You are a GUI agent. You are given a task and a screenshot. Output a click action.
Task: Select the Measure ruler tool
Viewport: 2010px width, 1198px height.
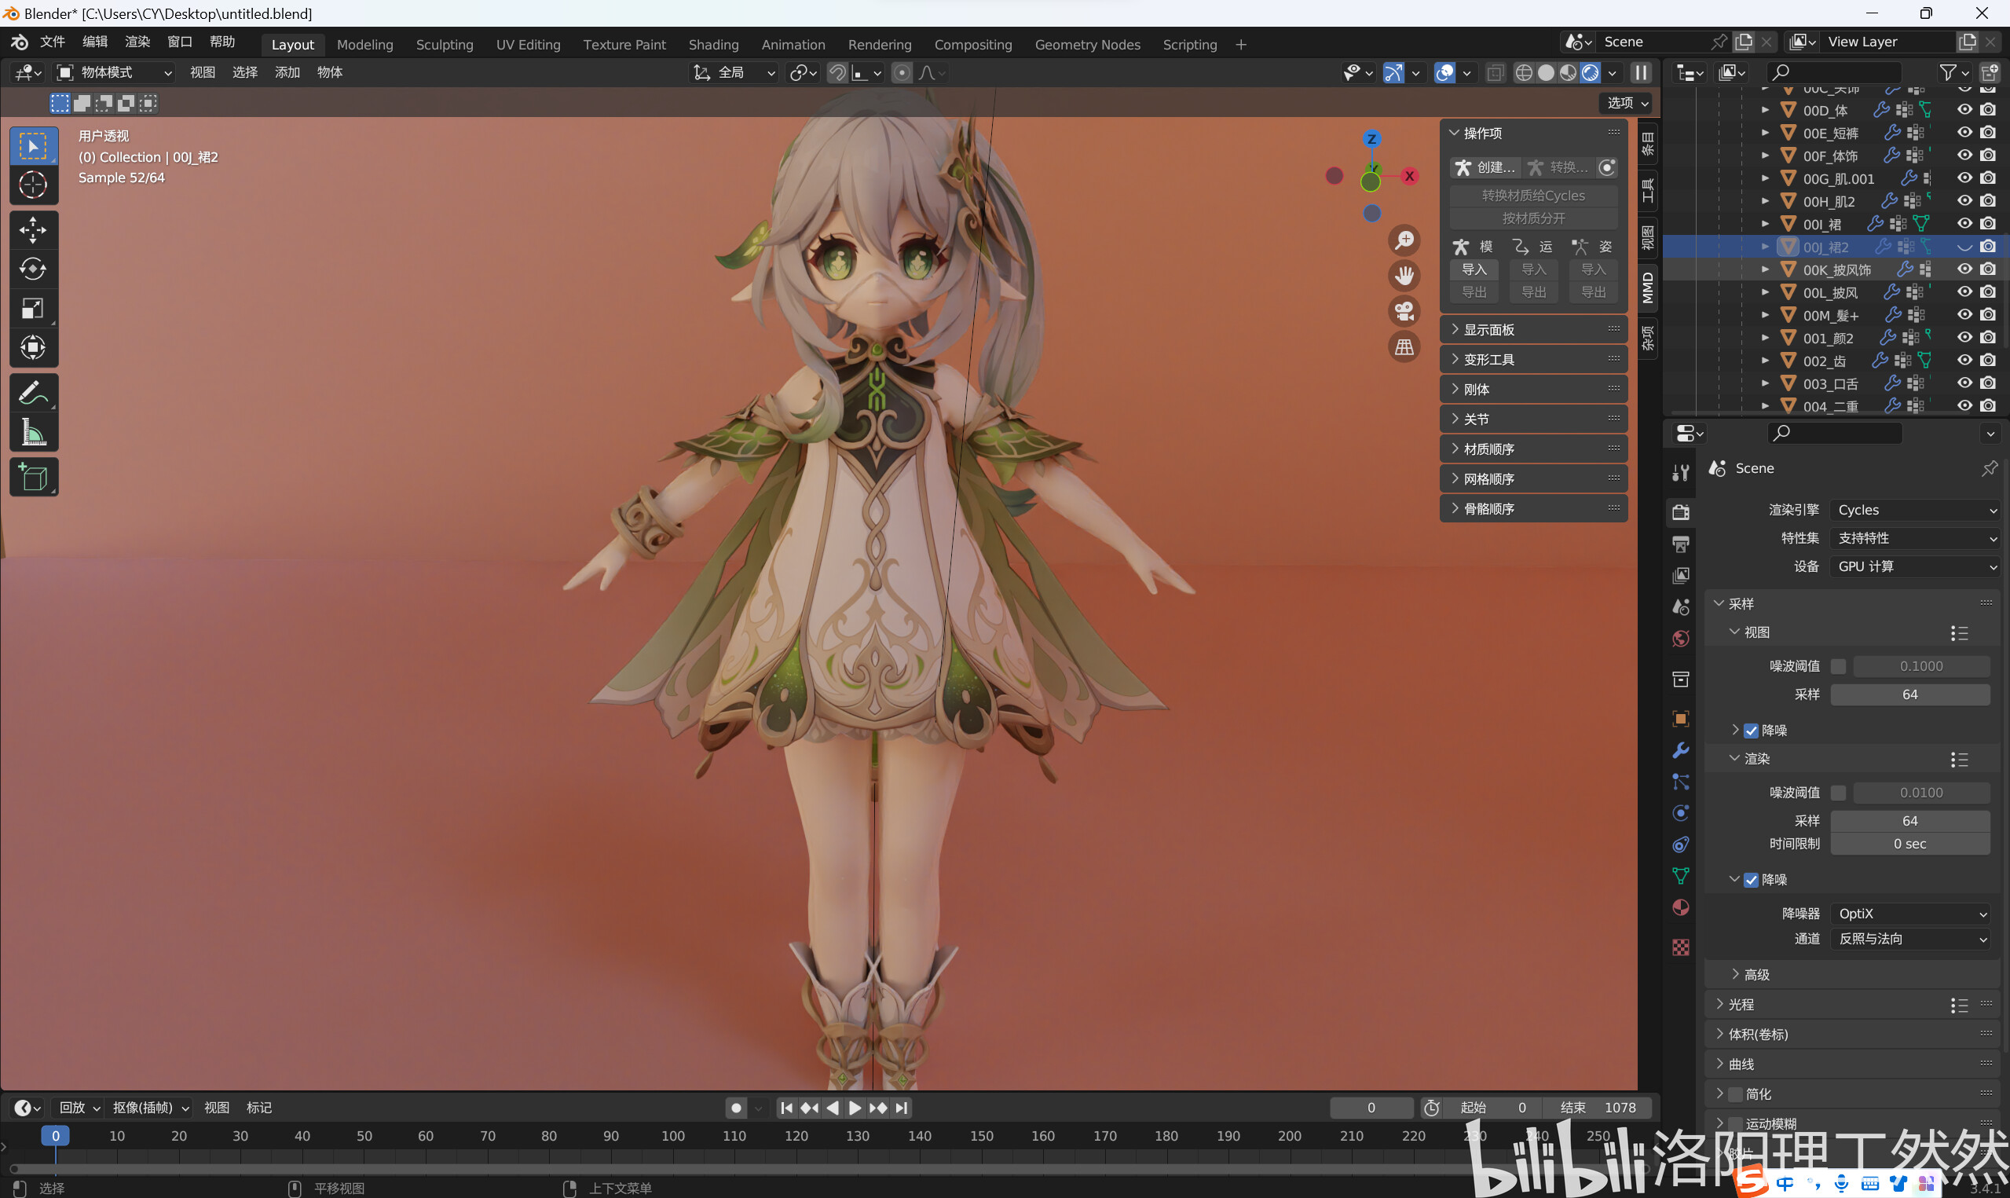point(33,432)
